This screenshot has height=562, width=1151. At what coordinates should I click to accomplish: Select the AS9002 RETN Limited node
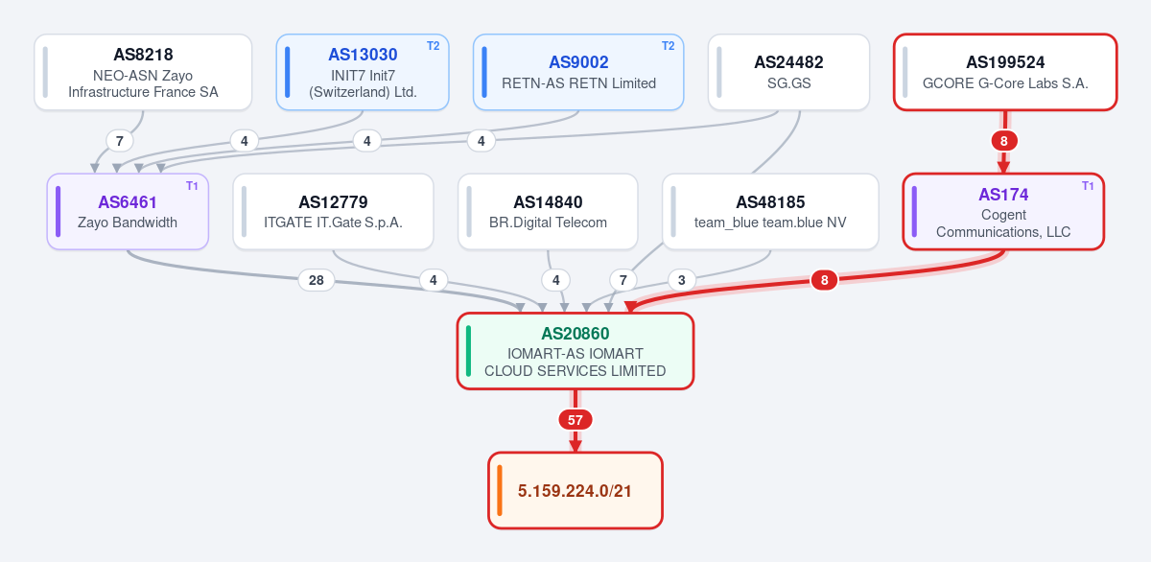pos(578,72)
